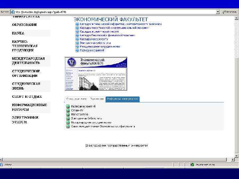Click green icon beside Магистратура
Screen dimensions: 239x179
click(x=68, y=114)
